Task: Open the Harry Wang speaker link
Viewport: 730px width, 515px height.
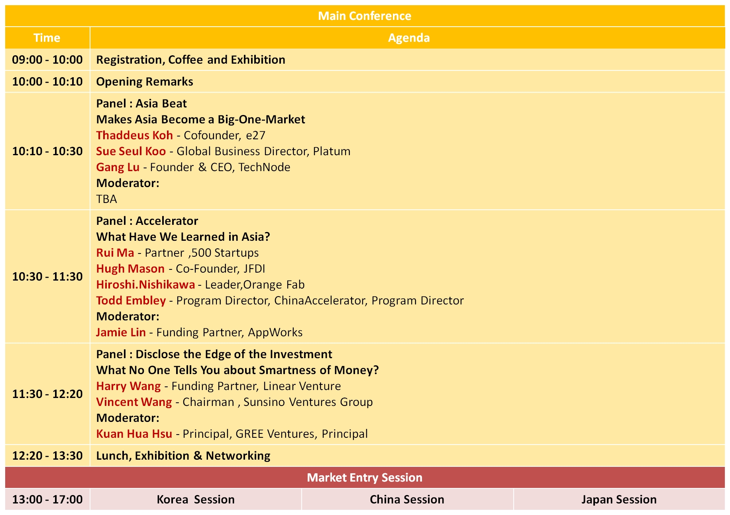Action: [x=128, y=386]
